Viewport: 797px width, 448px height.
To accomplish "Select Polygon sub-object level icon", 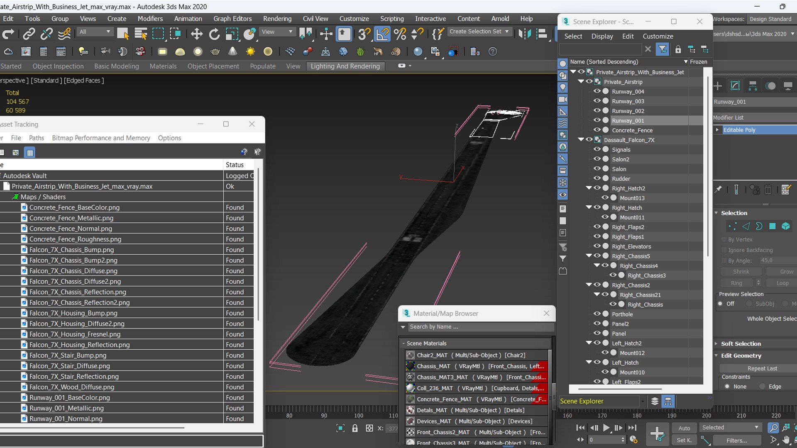I will coord(772,226).
